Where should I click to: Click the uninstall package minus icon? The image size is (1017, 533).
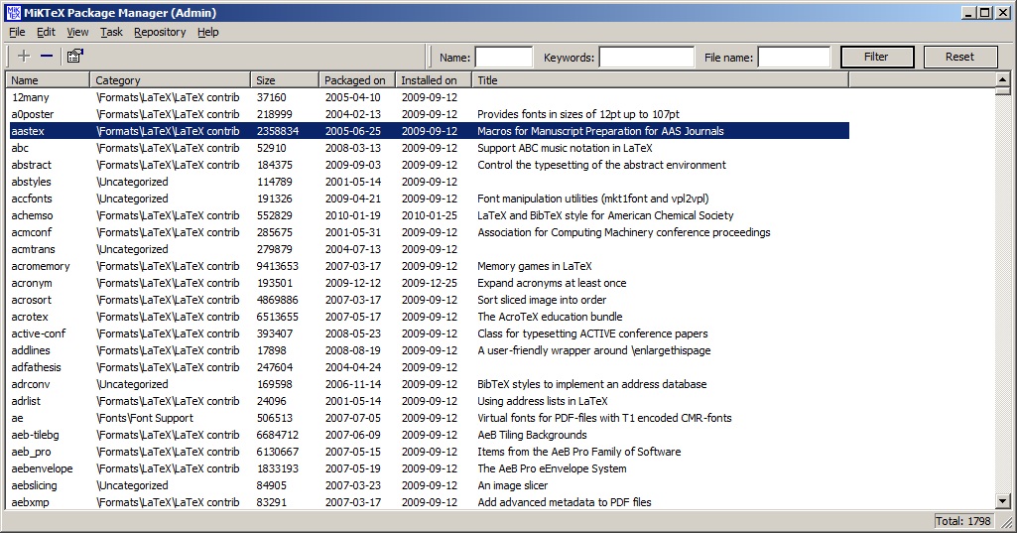tap(46, 56)
